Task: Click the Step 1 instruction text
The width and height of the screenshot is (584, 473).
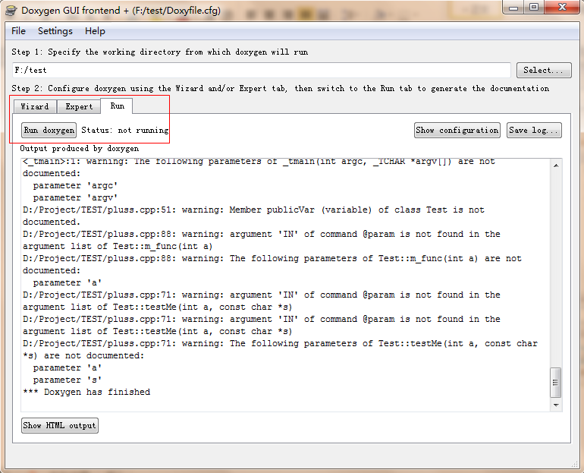Action: tap(160, 52)
